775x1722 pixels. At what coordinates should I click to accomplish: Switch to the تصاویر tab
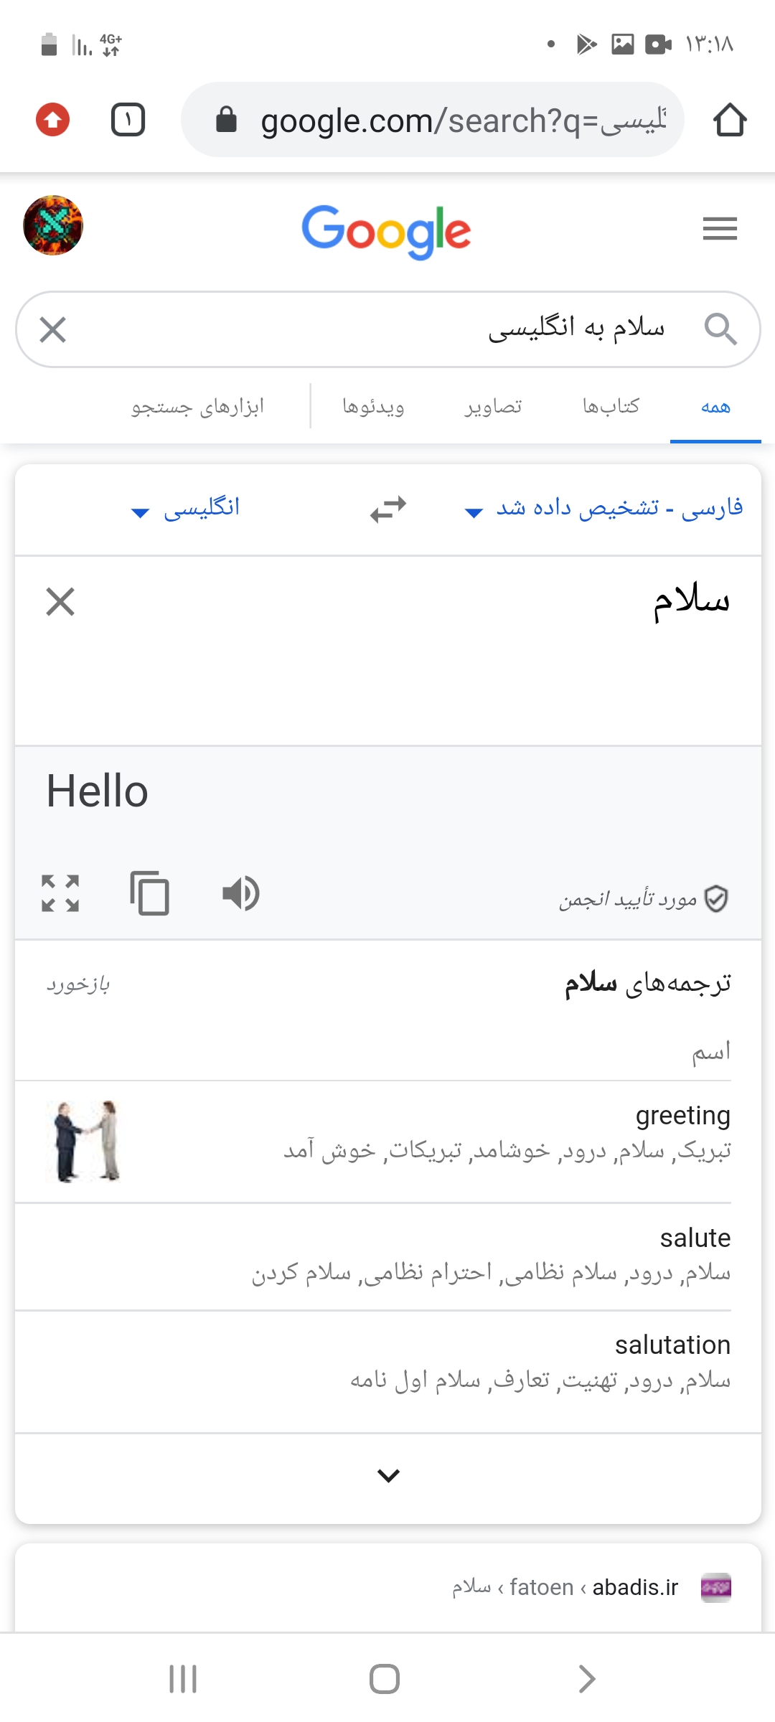(x=493, y=407)
